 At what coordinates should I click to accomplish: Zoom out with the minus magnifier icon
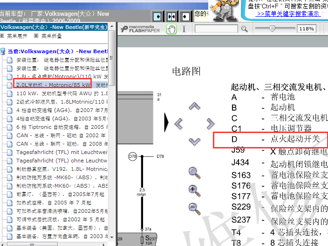(195, 209)
